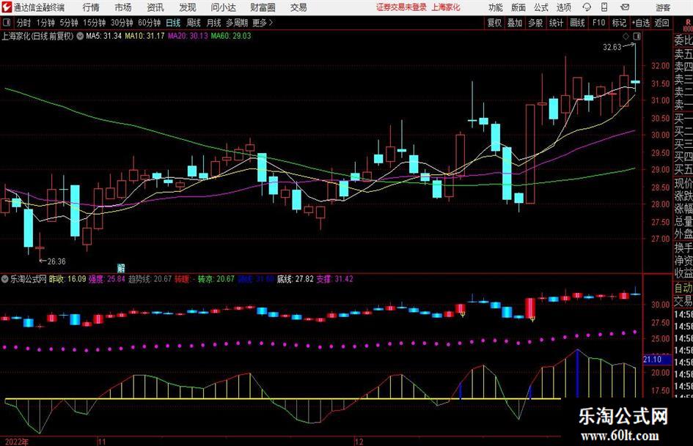Screen dimensions: 693x446
Task: Click the 2022年 date axis label
Action: tap(16, 442)
